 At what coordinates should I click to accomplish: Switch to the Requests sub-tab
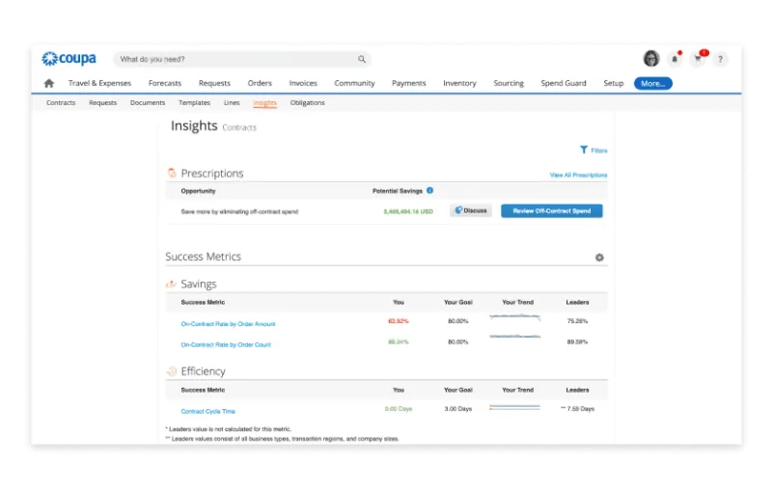click(x=103, y=102)
